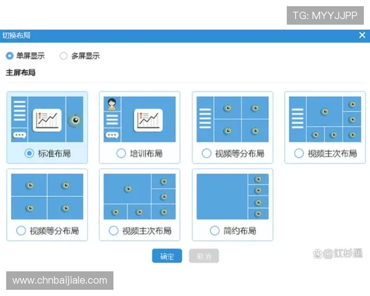Viewport: 370px width, 296px height.
Task: Click the 主屏布局 heading text
Action: click(x=21, y=73)
